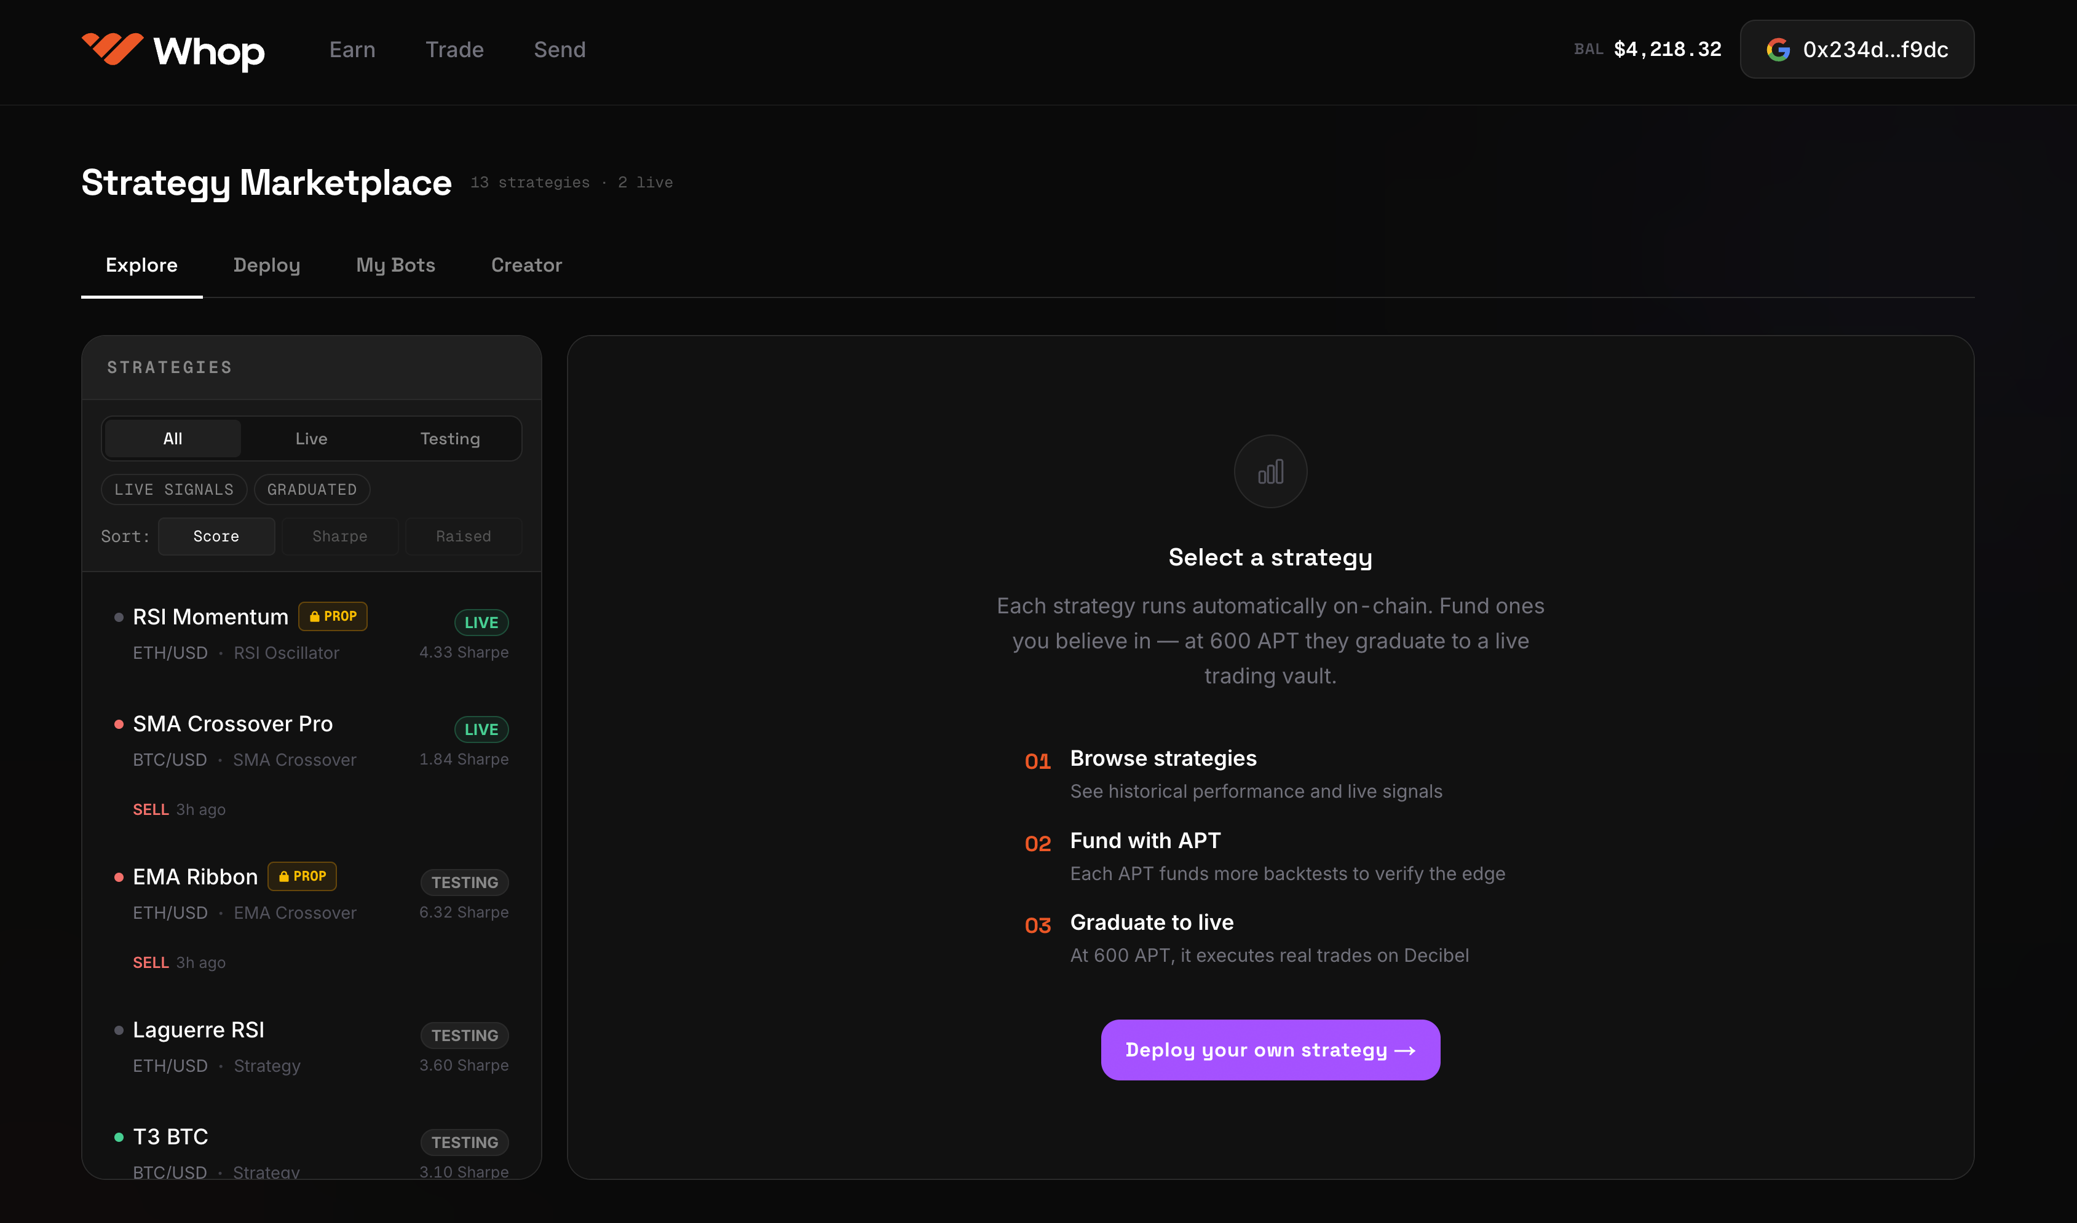This screenshot has width=2077, height=1223.
Task: Switch to the Explore tab
Action: [142, 265]
